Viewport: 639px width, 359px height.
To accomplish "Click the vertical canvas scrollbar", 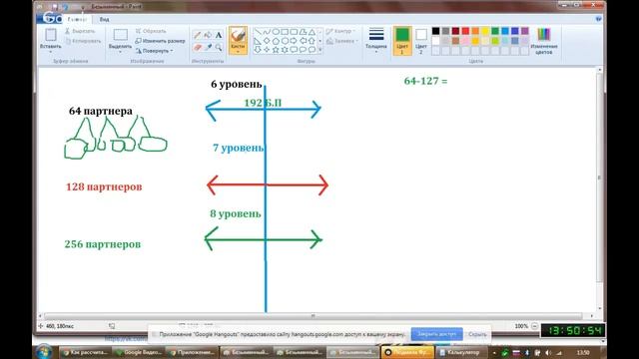I will click(599, 178).
